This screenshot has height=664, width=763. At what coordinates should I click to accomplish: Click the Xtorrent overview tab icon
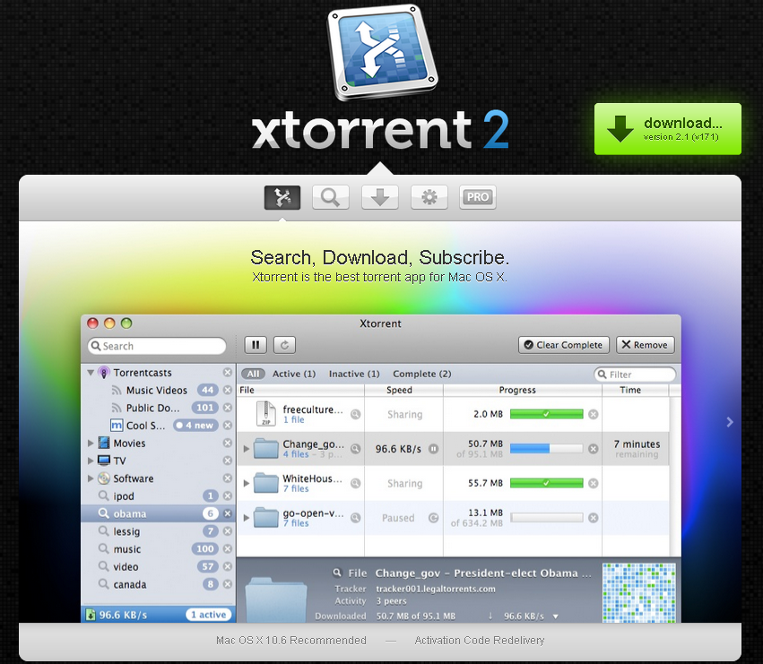coord(282,198)
